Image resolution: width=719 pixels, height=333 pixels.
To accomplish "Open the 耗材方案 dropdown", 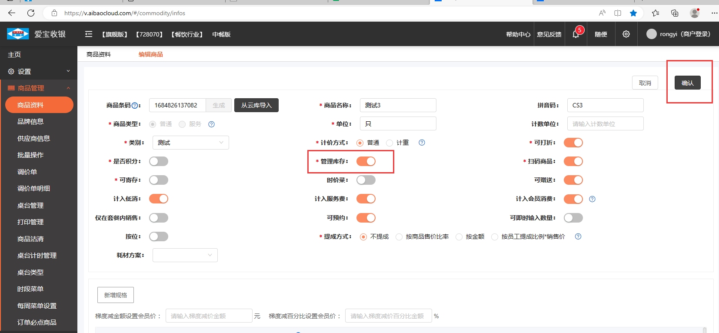I will coord(185,255).
